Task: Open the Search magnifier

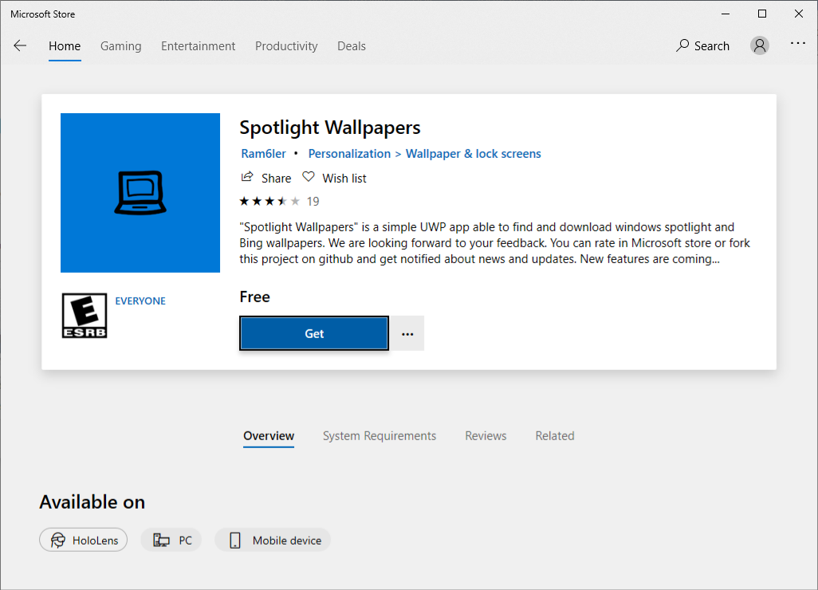Action: (x=682, y=46)
